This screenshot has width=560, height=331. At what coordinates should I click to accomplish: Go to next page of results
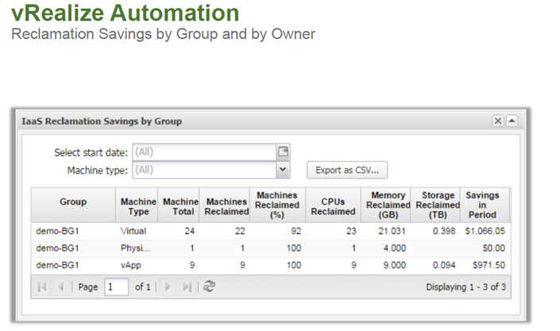pyautogui.click(x=168, y=287)
